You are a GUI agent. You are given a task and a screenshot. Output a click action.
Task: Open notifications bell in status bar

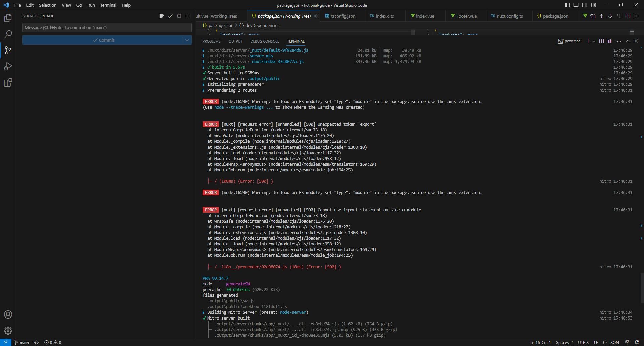637,342
